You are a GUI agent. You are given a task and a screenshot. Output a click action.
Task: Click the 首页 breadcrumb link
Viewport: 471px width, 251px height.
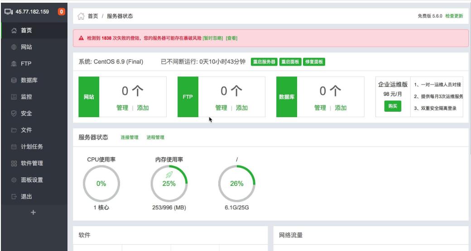point(93,16)
